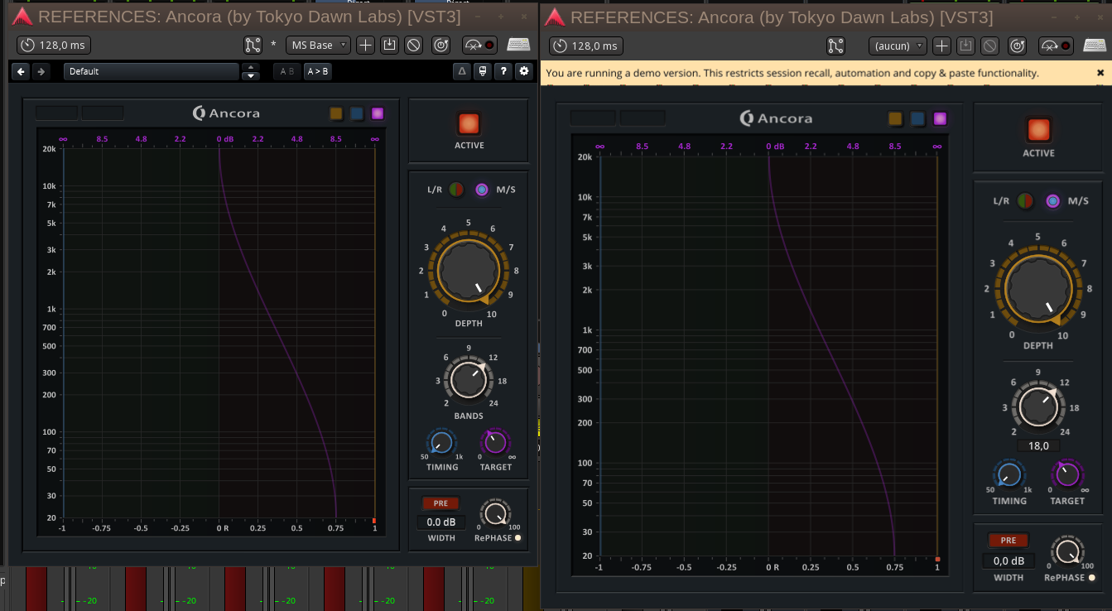This screenshot has height=611, width=1112.
Task: Select the orange color swatch in left window
Action: click(x=336, y=113)
